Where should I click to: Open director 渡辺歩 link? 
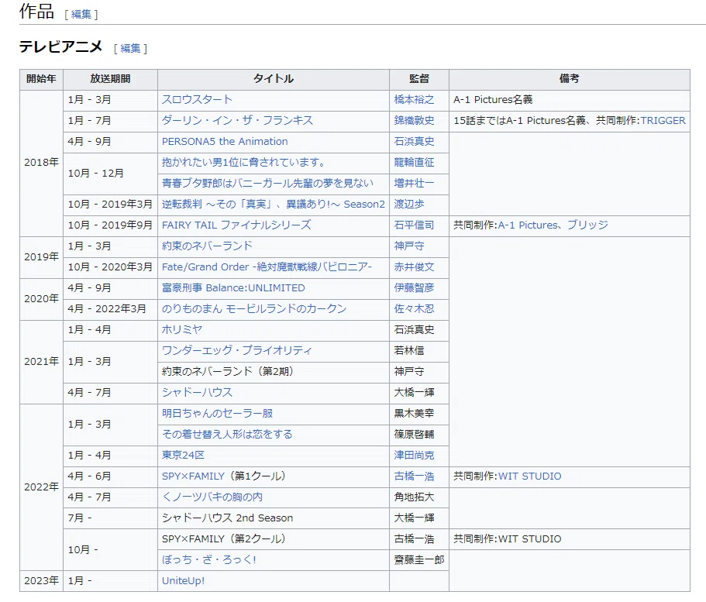coord(409,205)
